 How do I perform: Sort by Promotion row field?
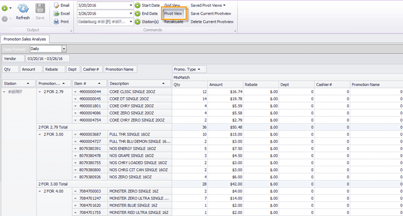tap(54, 84)
